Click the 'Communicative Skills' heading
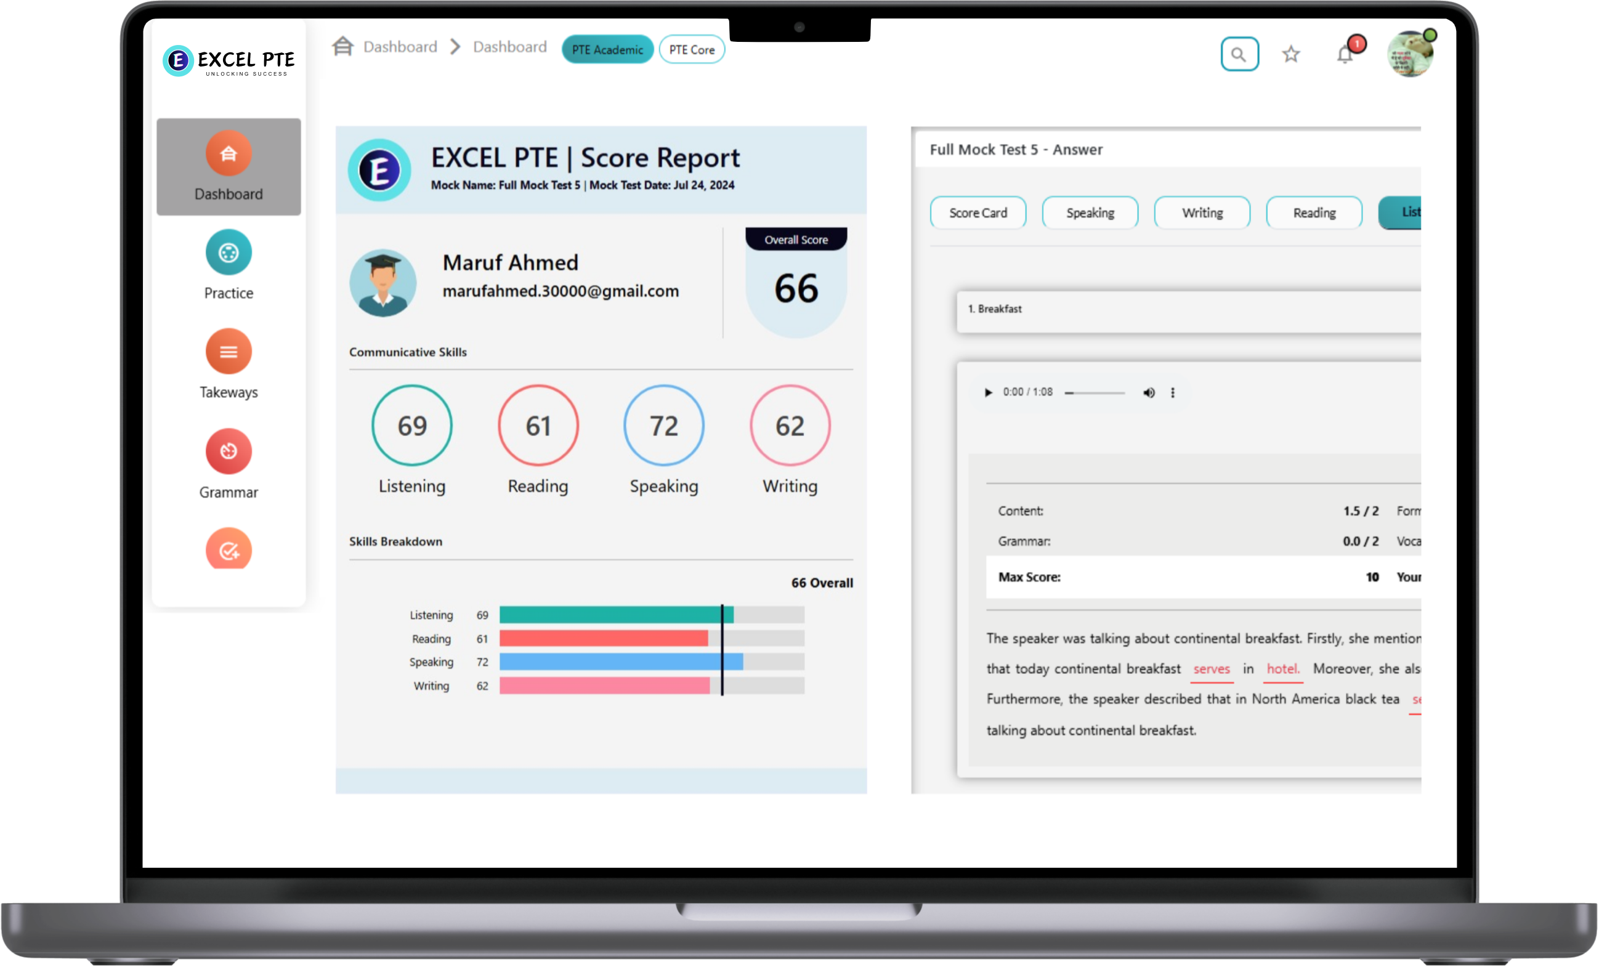Viewport: 1599px width, 967px height. (x=408, y=352)
